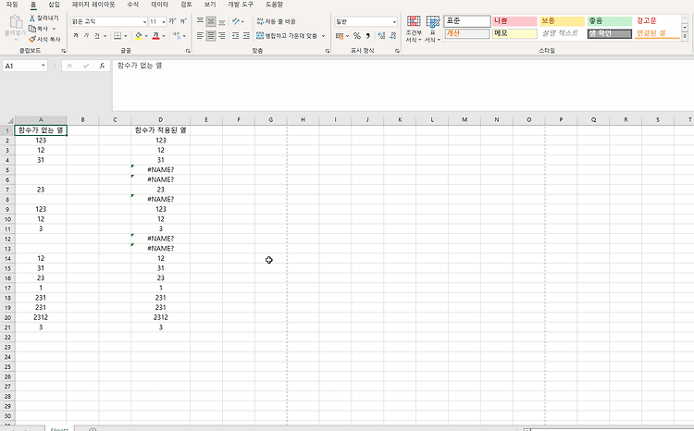694x431 pixels.
Task: Select the Format Painter (서식 복사) brush
Action: 31,40
